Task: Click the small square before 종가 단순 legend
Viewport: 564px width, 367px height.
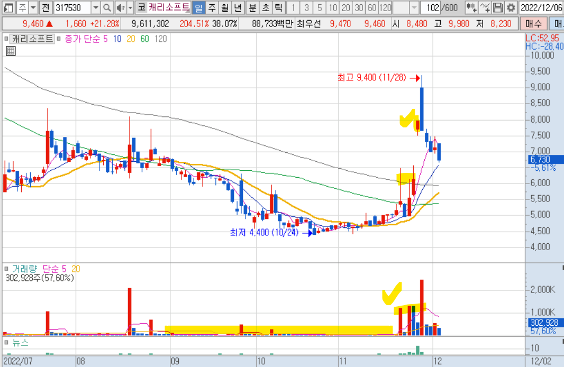Action: coord(59,39)
